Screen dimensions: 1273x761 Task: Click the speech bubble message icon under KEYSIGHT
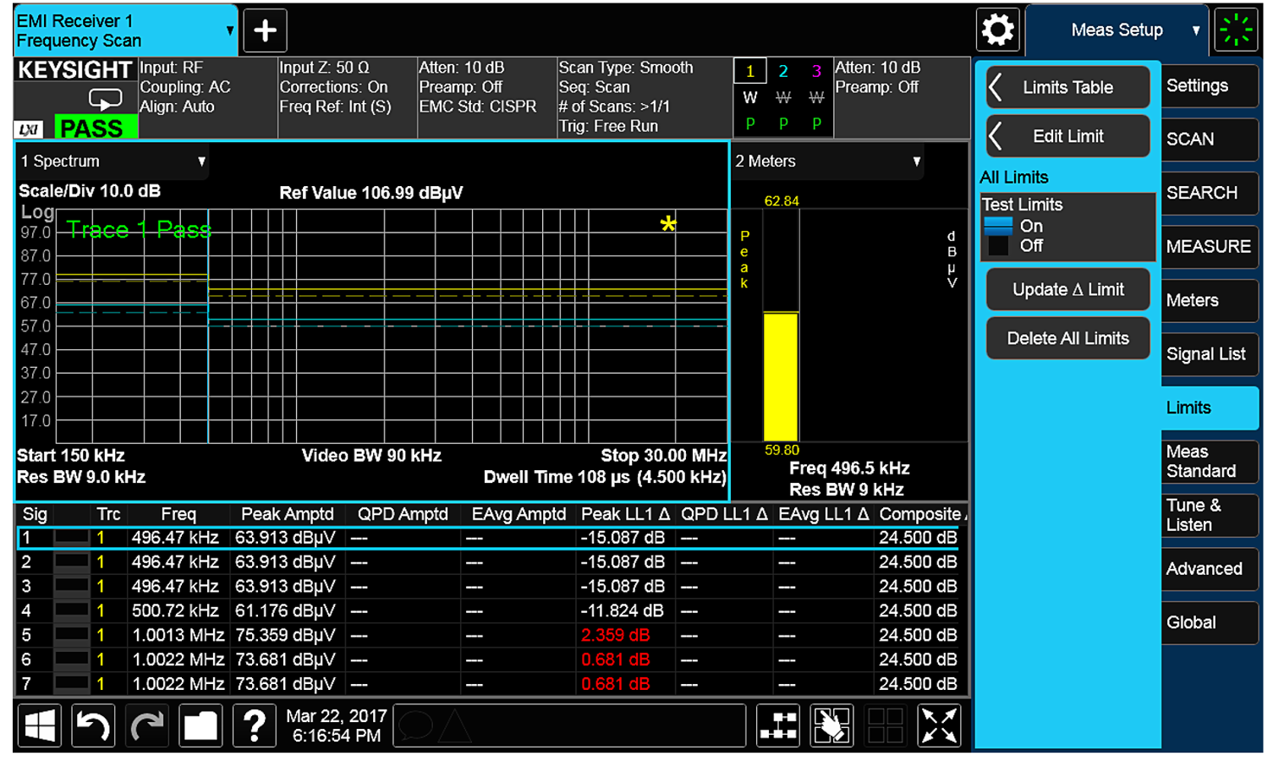tap(106, 100)
